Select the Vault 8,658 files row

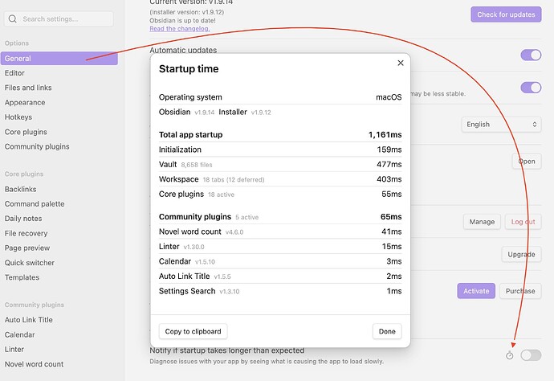pos(280,164)
